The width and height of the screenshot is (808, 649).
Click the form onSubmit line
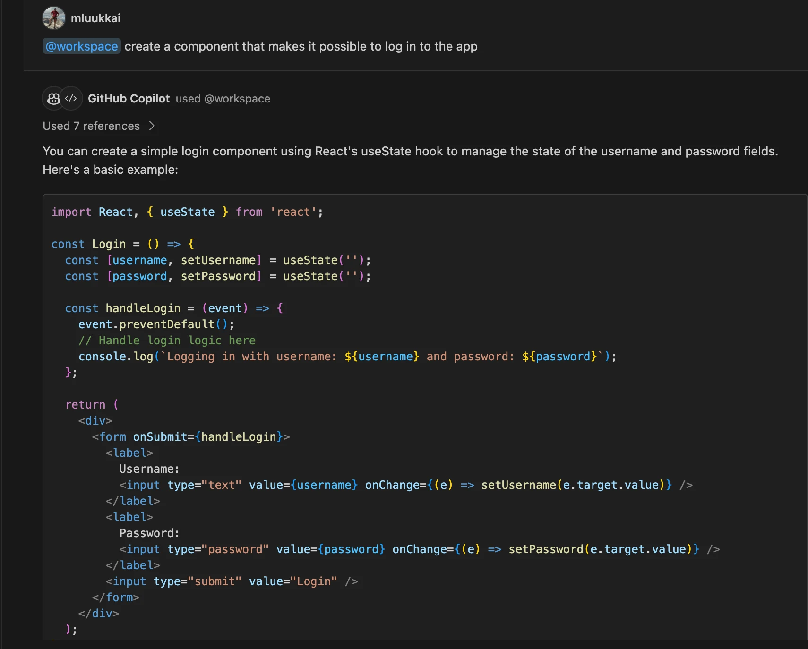pyautogui.click(x=191, y=437)
